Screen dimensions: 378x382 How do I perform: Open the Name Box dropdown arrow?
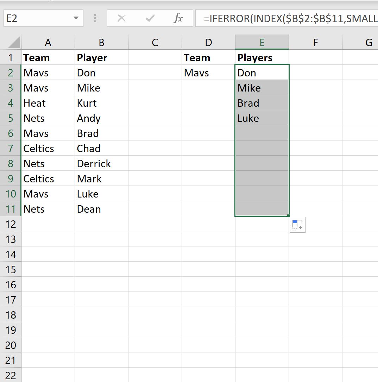coord(75,18)
